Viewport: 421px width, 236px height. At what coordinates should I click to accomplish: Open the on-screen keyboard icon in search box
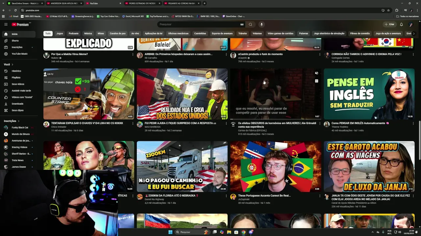[242, 24]
